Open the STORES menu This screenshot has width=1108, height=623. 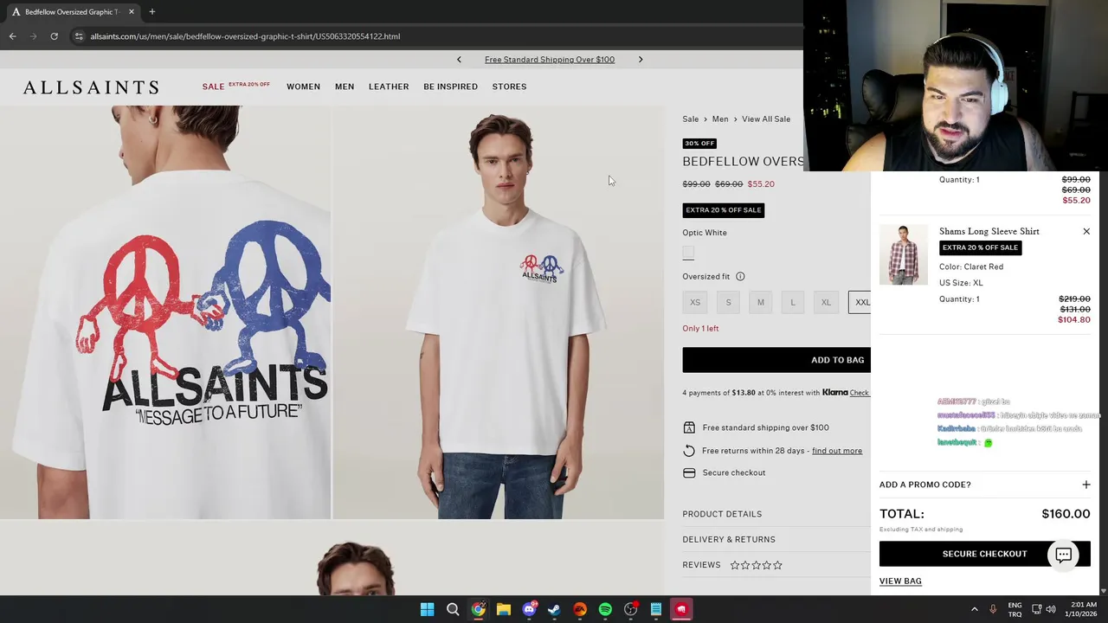coord(509,87)
